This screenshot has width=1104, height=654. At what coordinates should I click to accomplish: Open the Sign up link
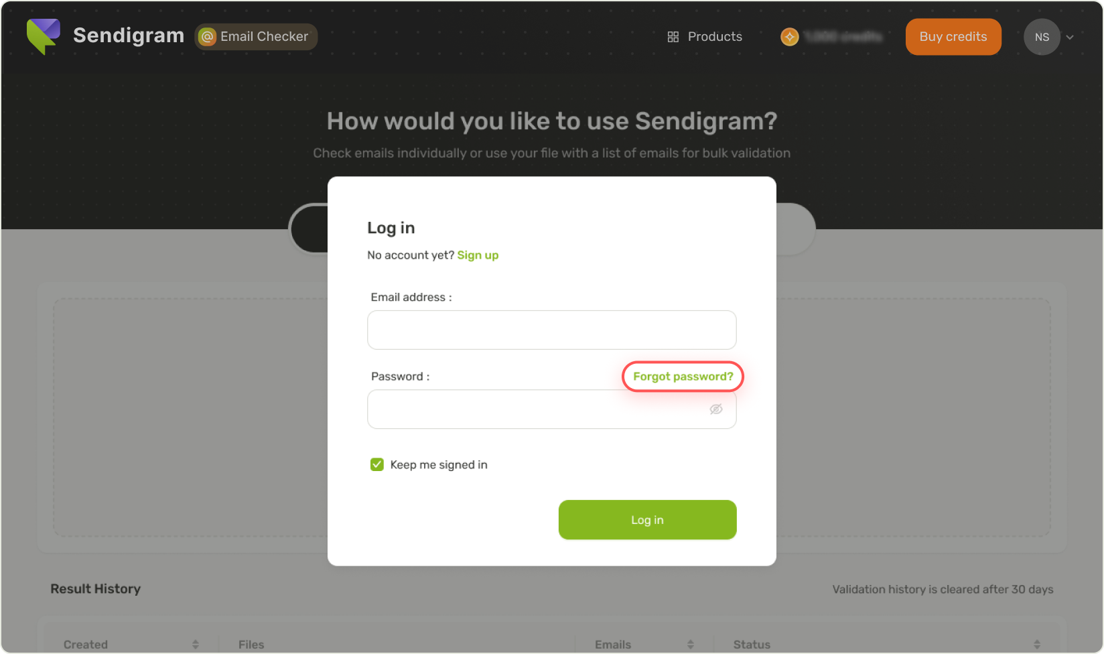(x=478, y=255)
